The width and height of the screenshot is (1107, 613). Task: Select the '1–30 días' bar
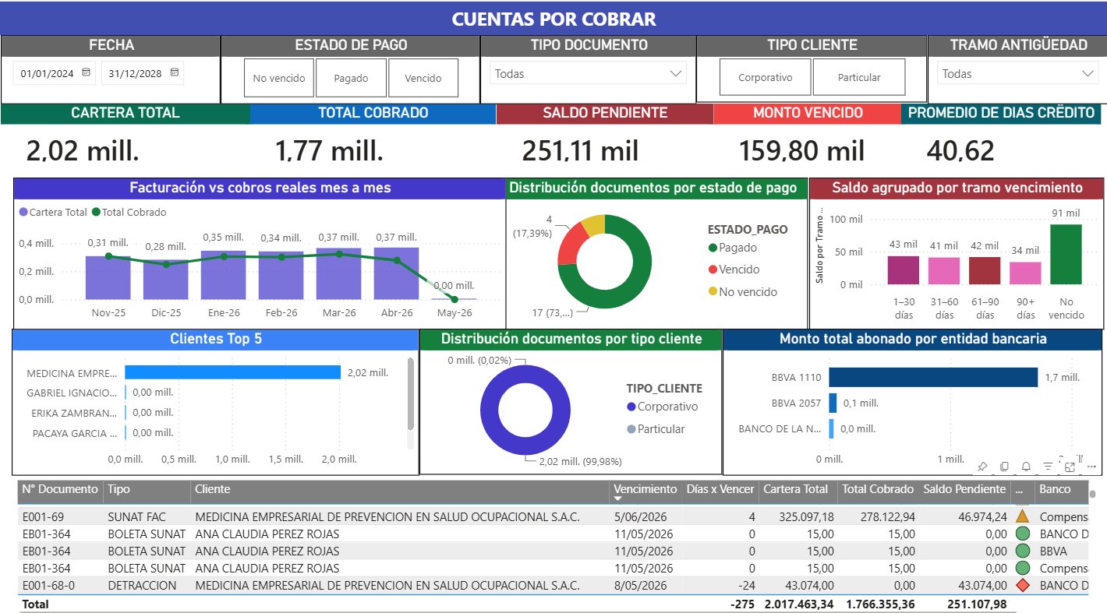[904, 270]
